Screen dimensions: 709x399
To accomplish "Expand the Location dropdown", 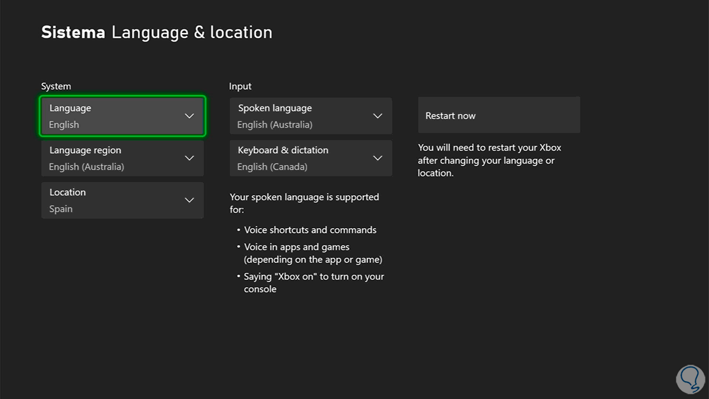I will (x=122, y=200).
